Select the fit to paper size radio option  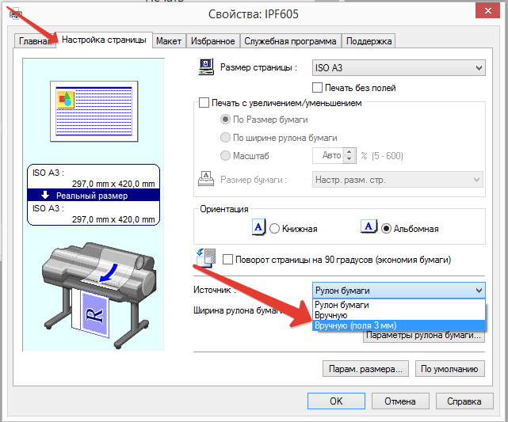pos(225,120)
